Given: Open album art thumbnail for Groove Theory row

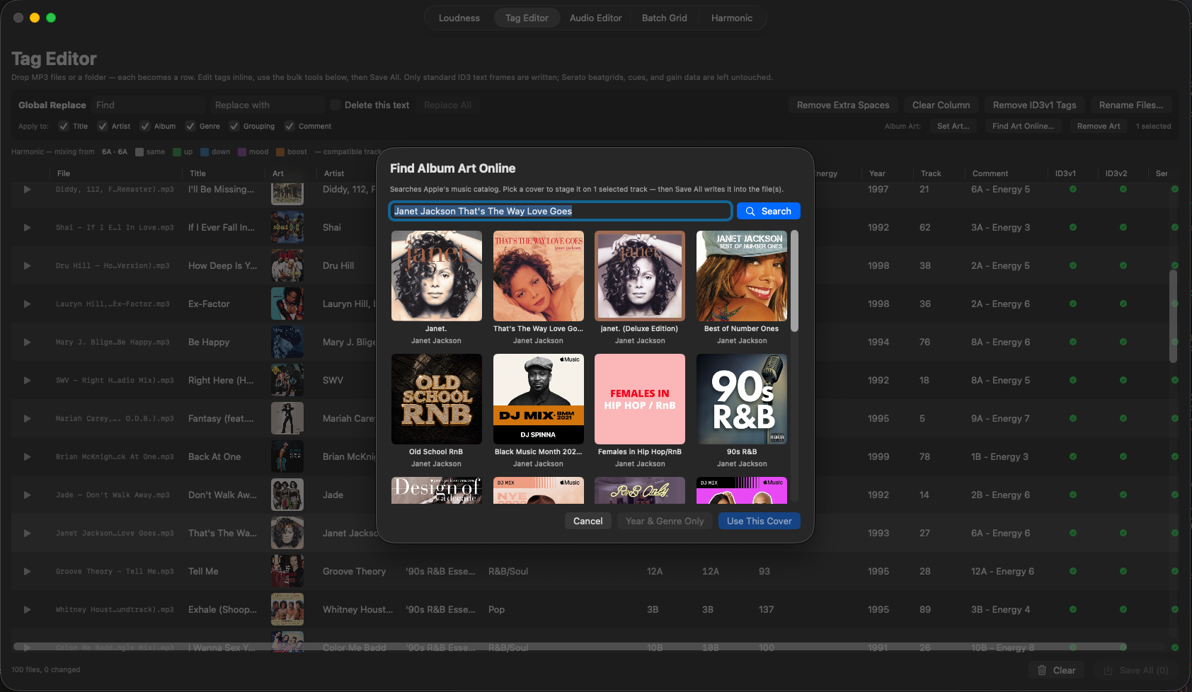Looking at the screenshot, I should click(x=287, y=571).
